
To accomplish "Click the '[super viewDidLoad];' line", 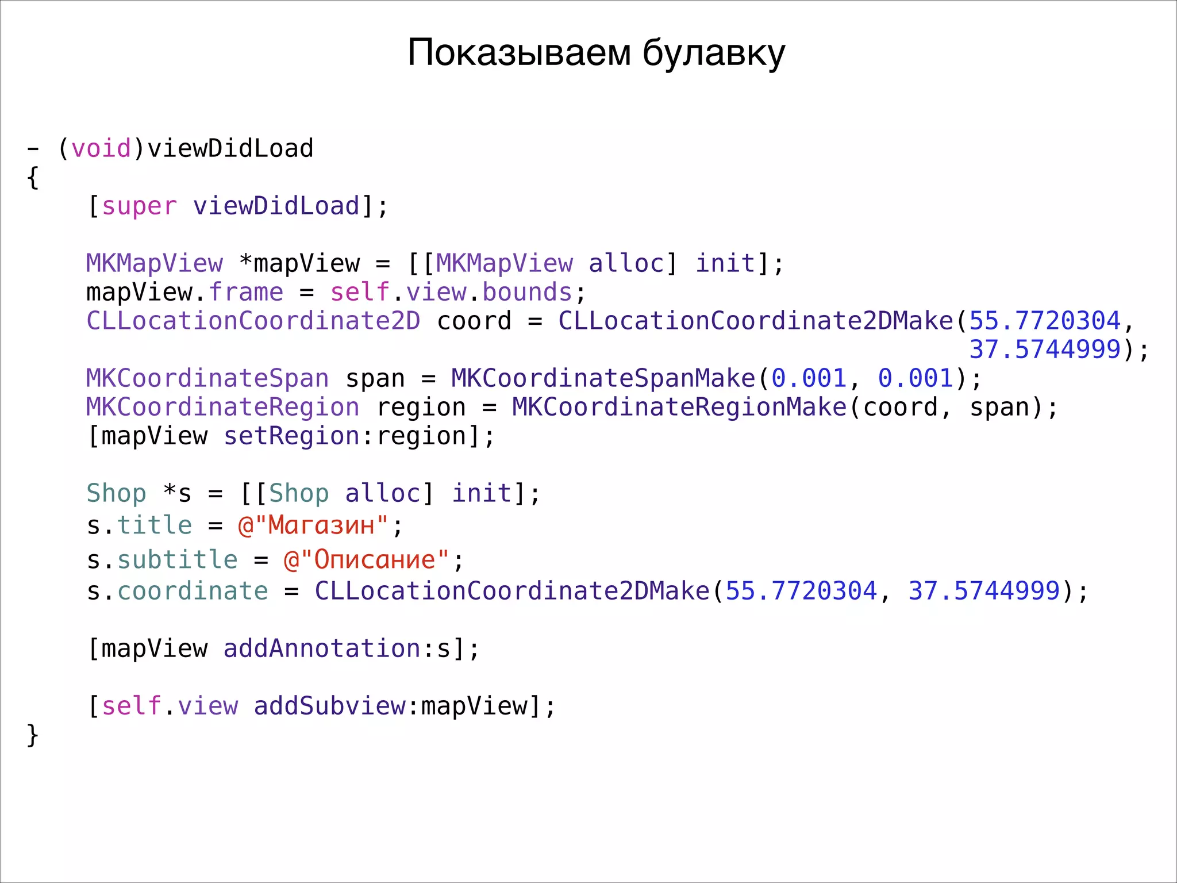I will (238, 206).
